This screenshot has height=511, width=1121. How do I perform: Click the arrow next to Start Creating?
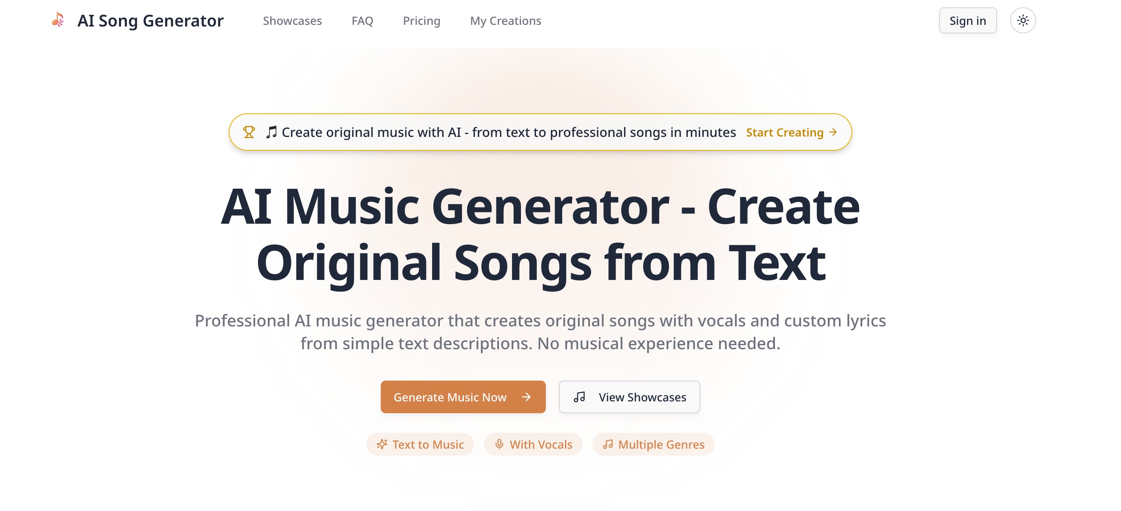pos(833,132)
